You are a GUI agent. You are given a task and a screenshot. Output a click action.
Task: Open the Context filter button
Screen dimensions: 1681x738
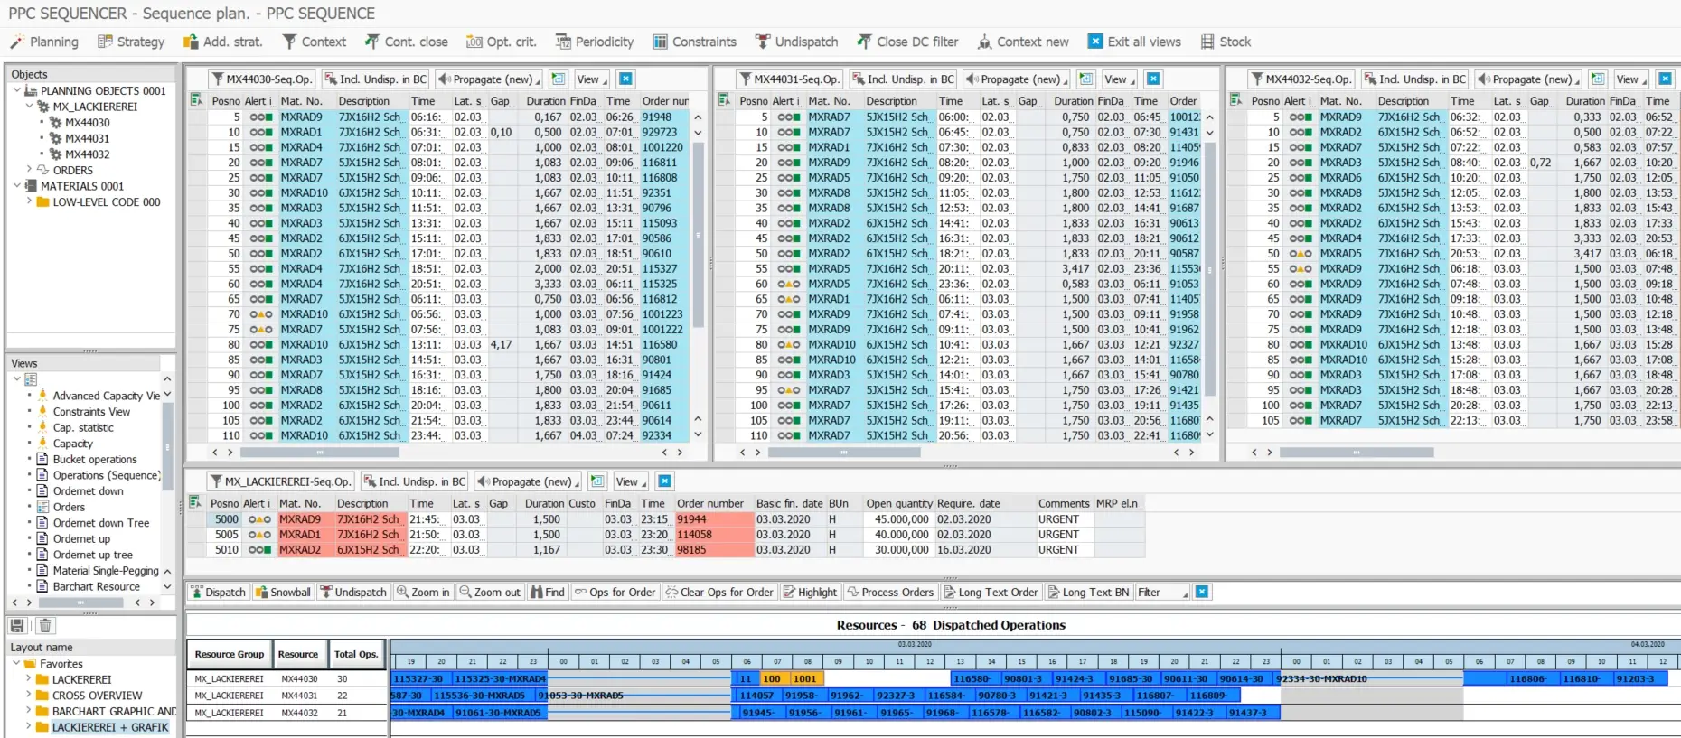[x=315, y=42]
